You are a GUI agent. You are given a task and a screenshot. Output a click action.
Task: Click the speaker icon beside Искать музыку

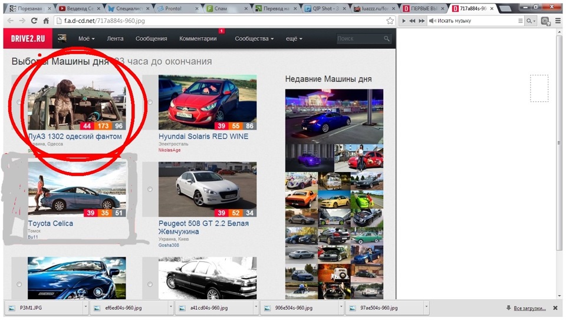[432, 21]
